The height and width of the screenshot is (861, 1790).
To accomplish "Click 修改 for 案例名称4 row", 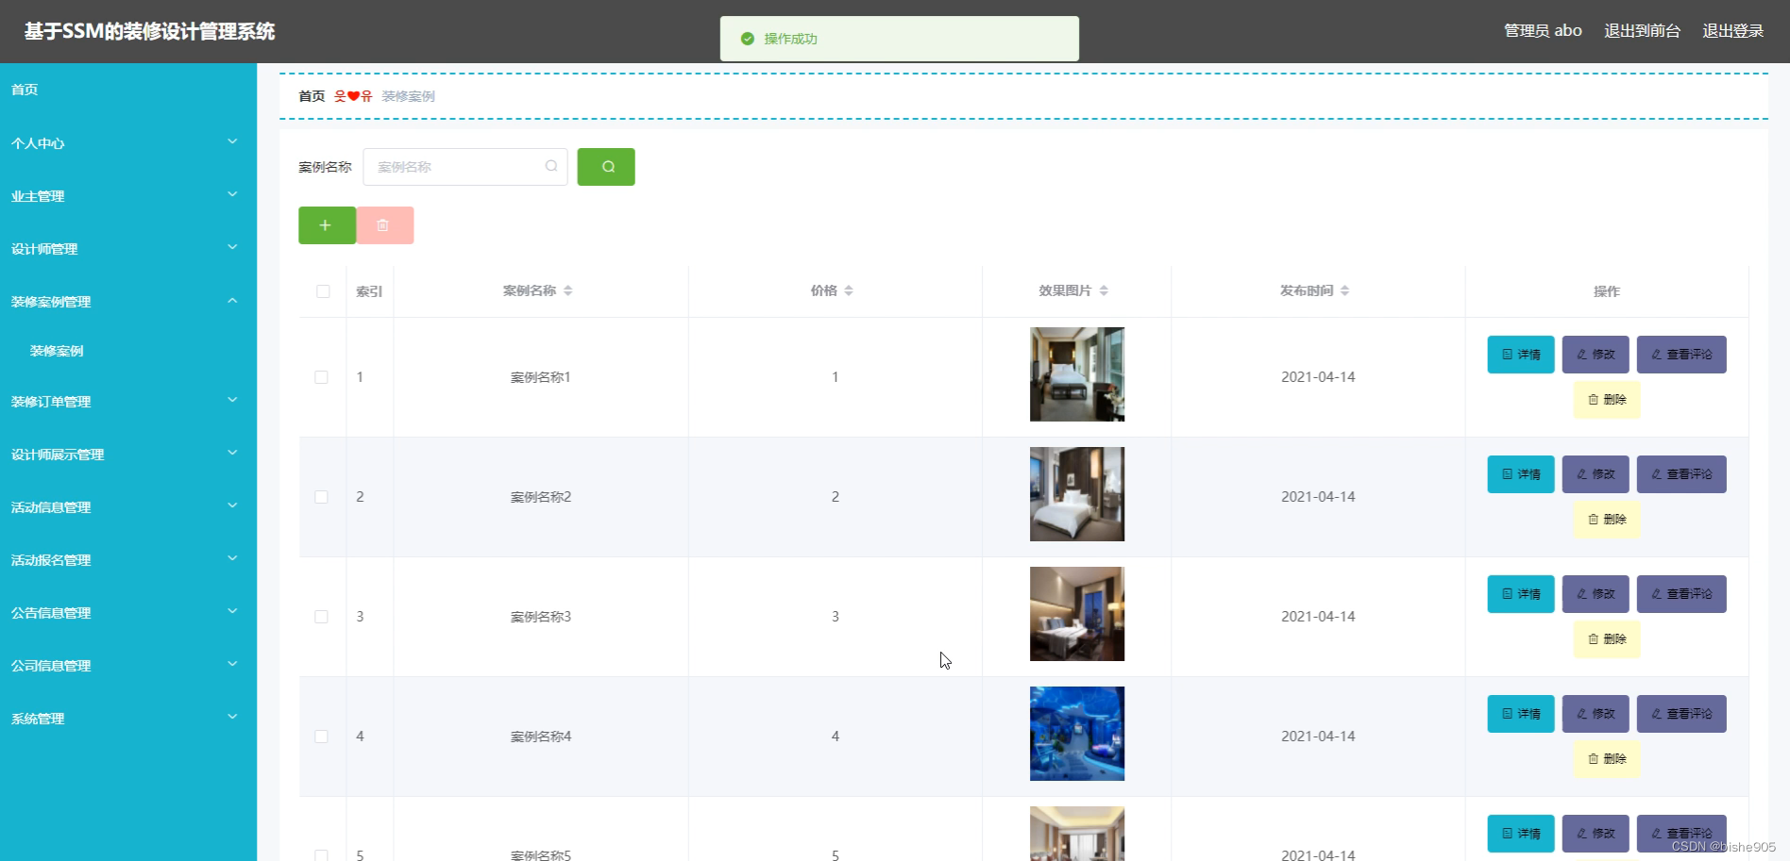I will 1596,714.
